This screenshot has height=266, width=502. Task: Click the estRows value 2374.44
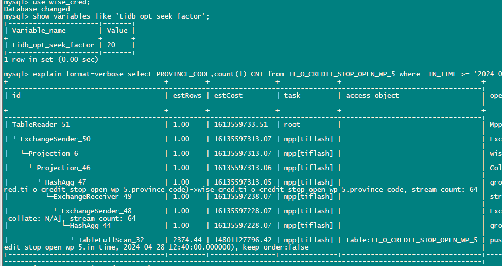tap(186, 240)
